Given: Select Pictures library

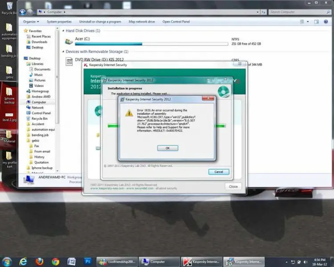Looking at the screenshot, I should pyautogui.click(x=37, y=80).
